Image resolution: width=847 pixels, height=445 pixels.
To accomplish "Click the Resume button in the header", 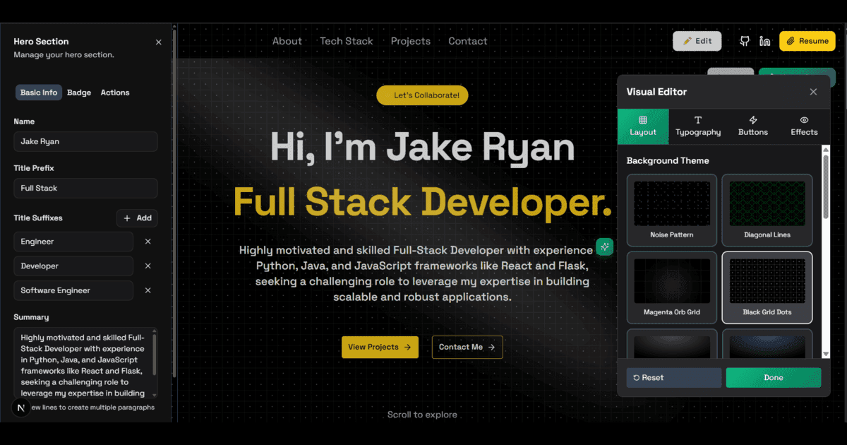I will (x=807, y=41).
